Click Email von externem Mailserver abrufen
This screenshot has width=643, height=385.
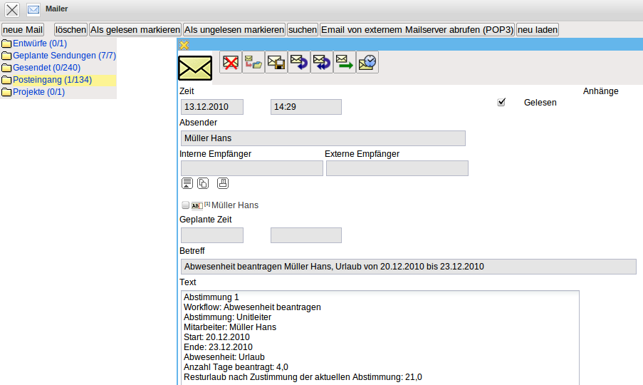pos(417,30)
